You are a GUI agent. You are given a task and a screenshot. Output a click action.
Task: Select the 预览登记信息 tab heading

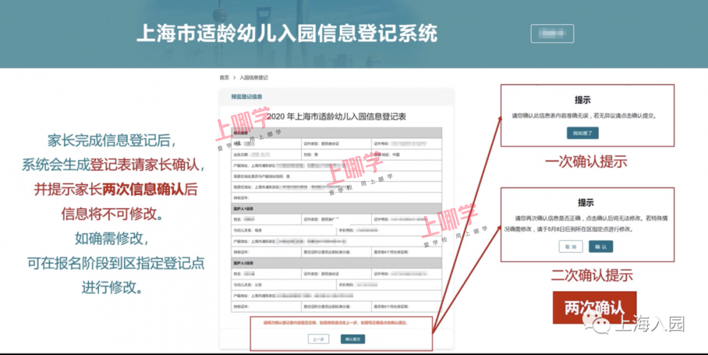click(246, 97)
